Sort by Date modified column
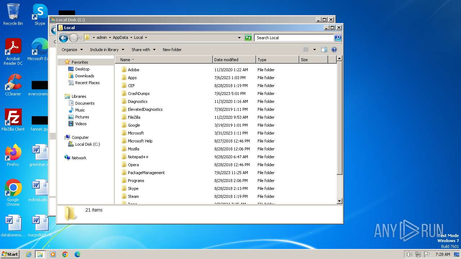Viewport: 461px width, 259px height. tap(234, 60)
